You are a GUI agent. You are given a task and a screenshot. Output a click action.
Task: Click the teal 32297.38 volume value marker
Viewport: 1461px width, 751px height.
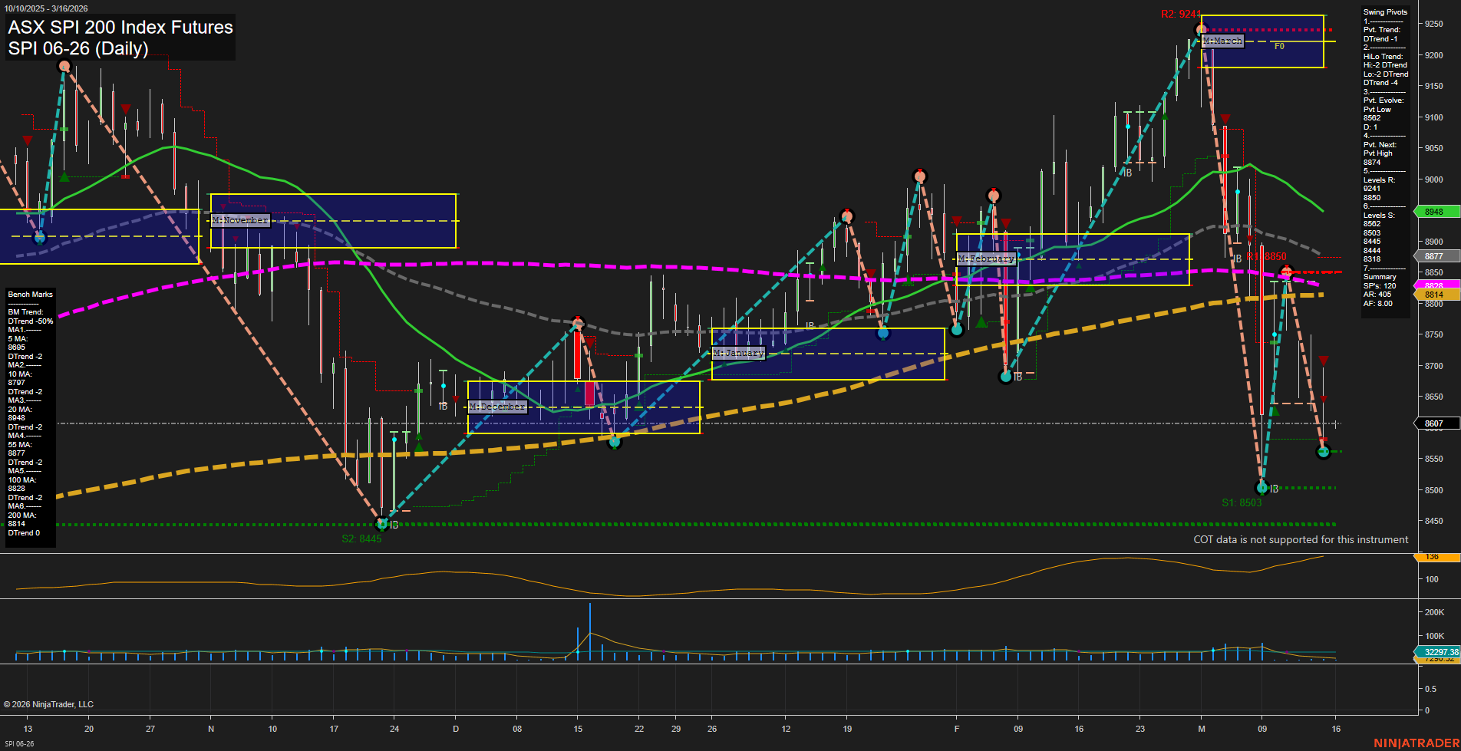[1441, 651]
